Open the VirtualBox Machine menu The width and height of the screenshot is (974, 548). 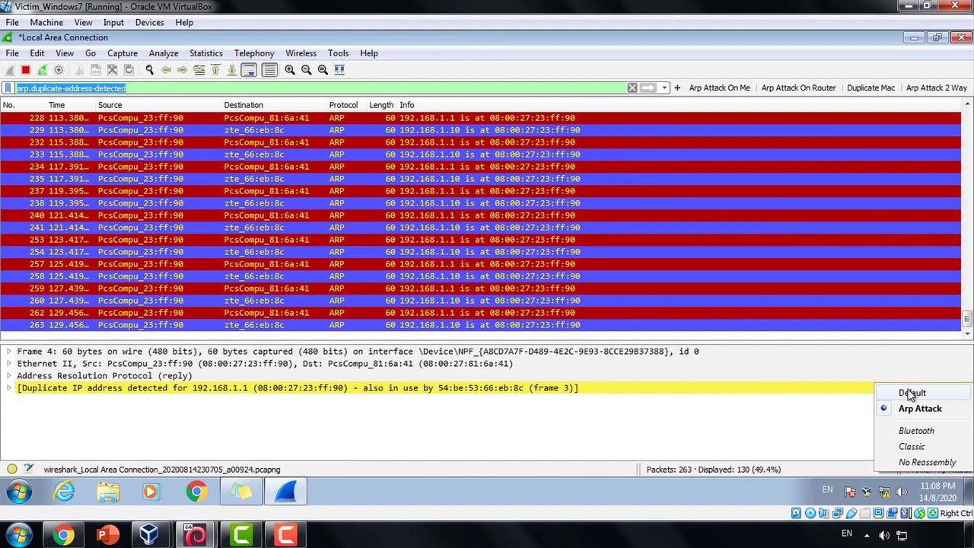pos(46,23)
